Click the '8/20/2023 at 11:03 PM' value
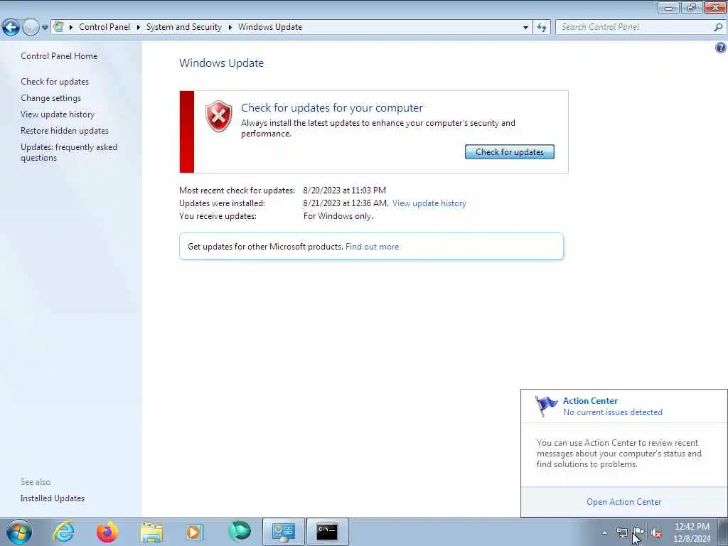Screen dimensions: 728x546 point(345,191)
